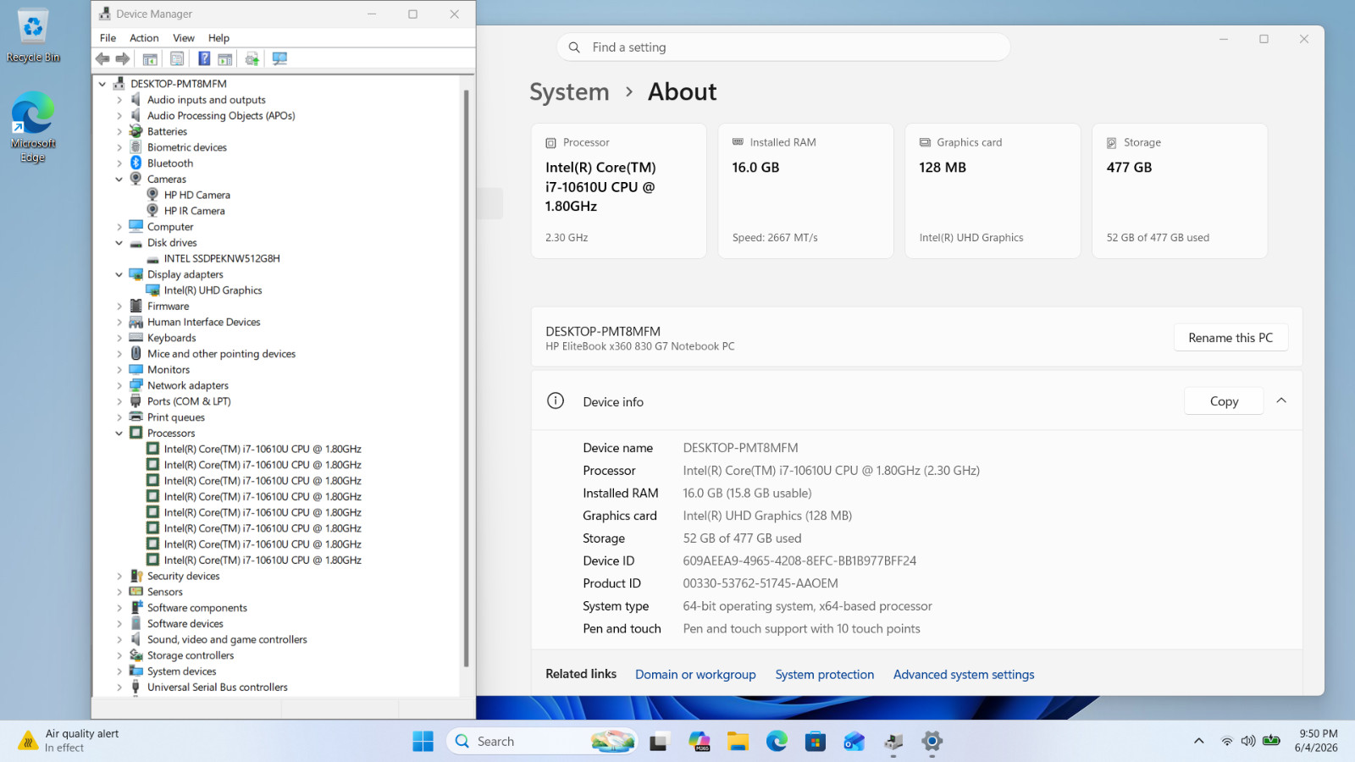
Task: Click the Intel(R) UHD Graphics adapter icon
Action: point(152,290)
